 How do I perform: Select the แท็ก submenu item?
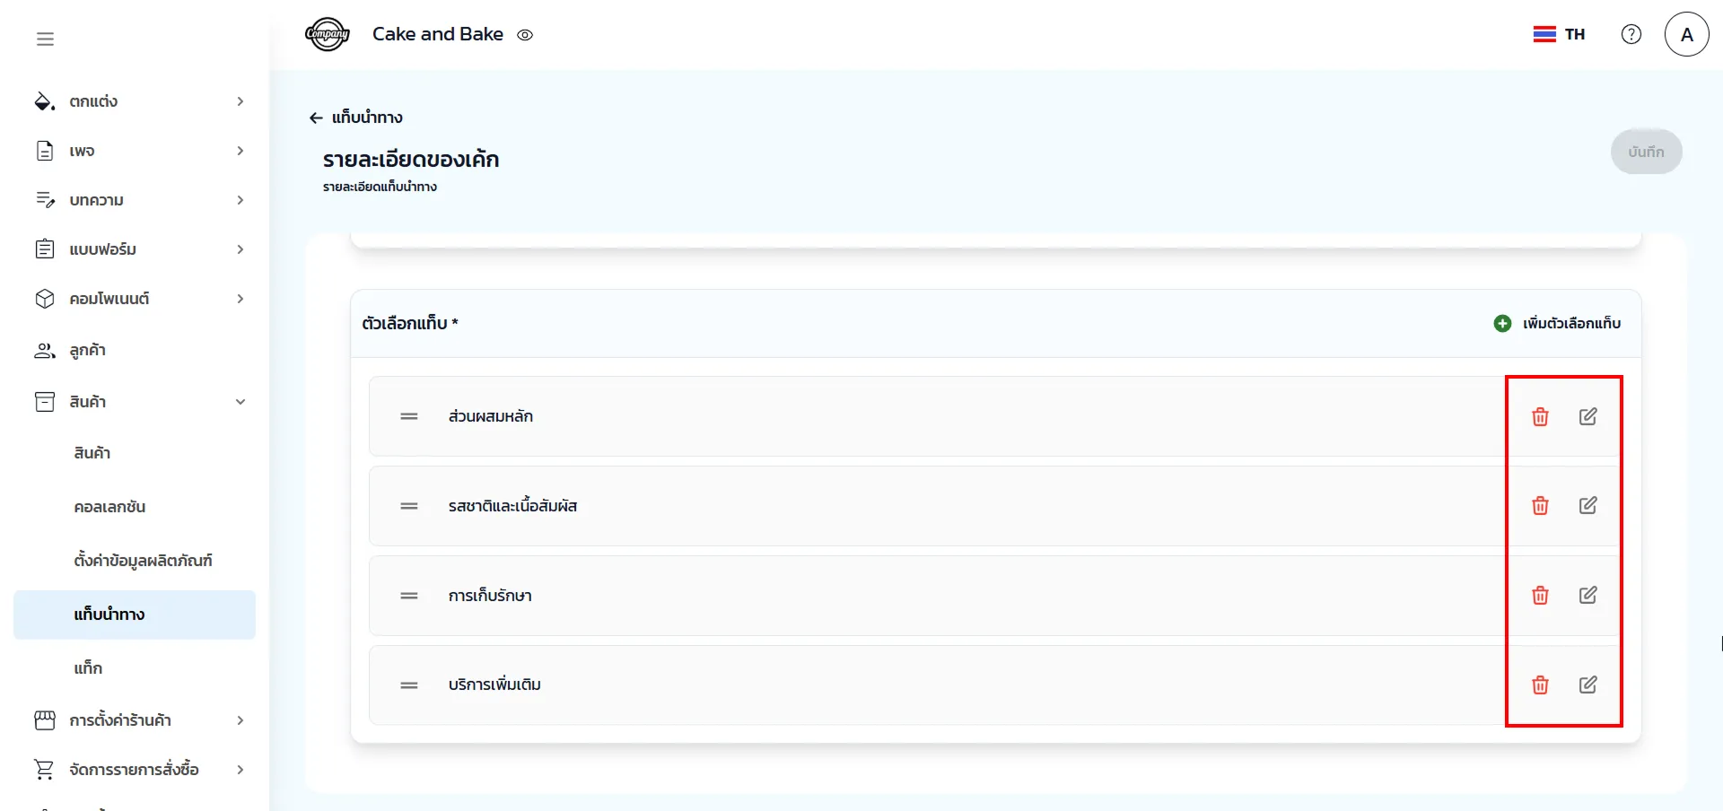coord(88,668)
